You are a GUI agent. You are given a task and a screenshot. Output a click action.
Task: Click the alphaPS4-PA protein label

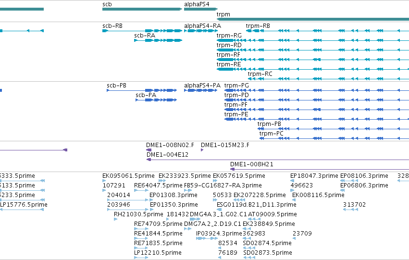pos(202,86)
